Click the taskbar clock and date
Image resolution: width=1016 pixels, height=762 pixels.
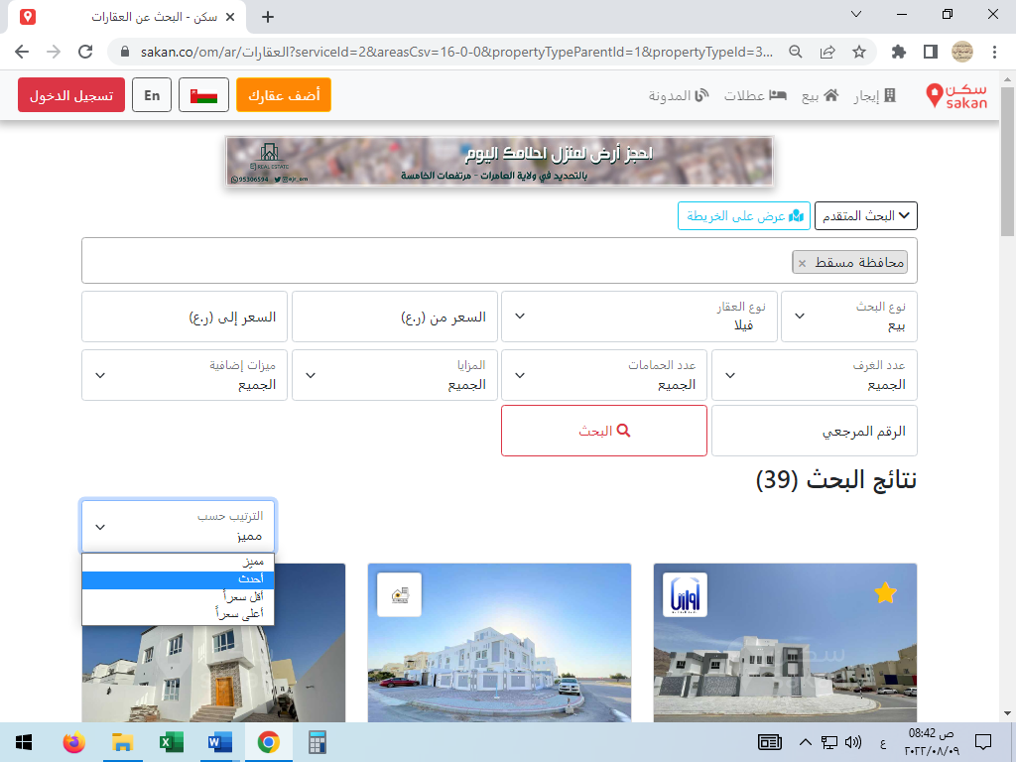[x=931, y=742]
